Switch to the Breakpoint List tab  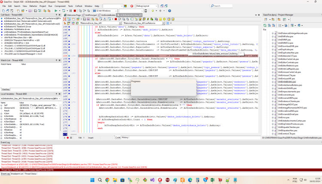tap(17, 174)
